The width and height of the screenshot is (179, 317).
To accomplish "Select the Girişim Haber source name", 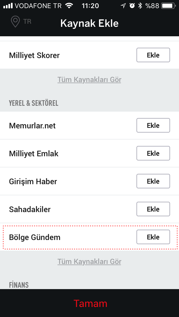I will click(33, 181).
